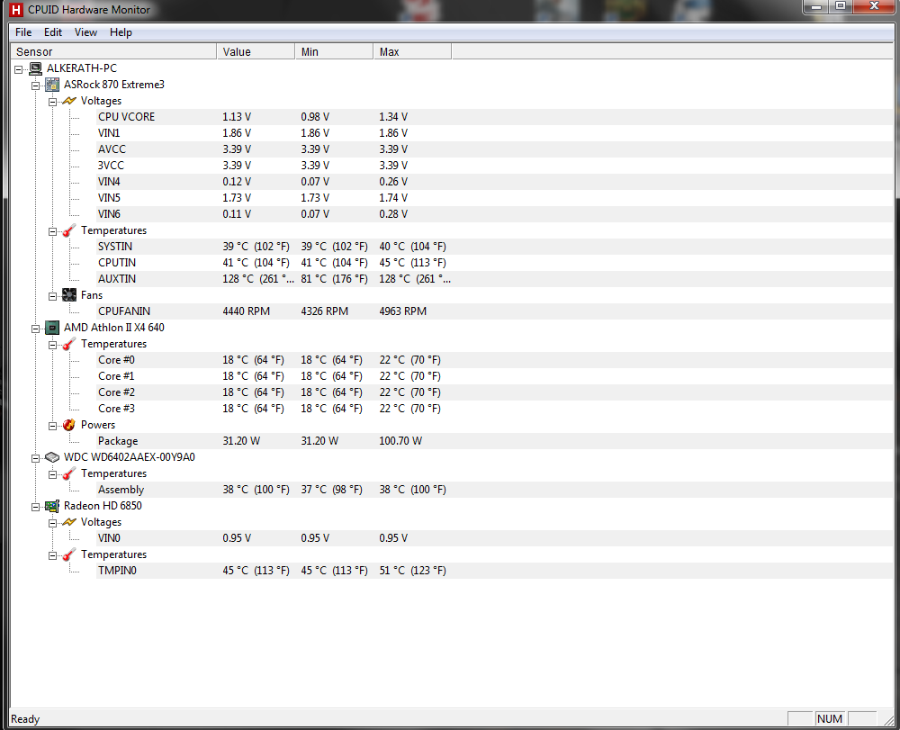Click the ALKERATH-PC computer icon

tap(36, 68)
